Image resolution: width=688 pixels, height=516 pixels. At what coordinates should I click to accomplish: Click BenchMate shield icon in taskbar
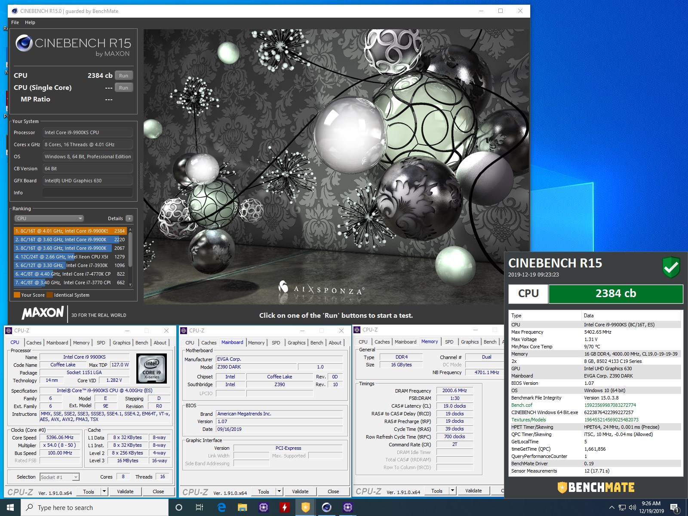305,507
